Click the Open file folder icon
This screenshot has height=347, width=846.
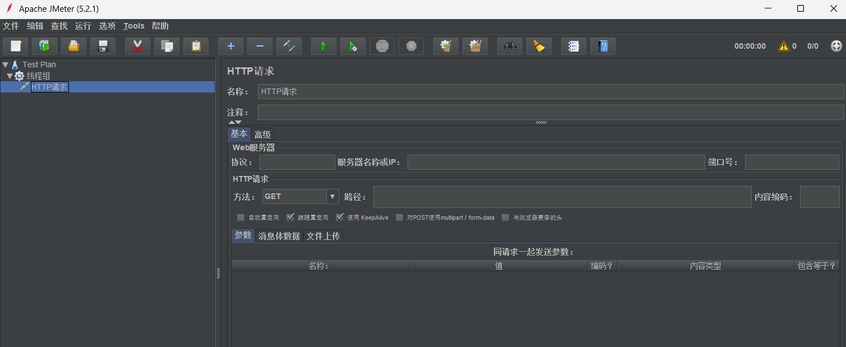pos(74,46)
